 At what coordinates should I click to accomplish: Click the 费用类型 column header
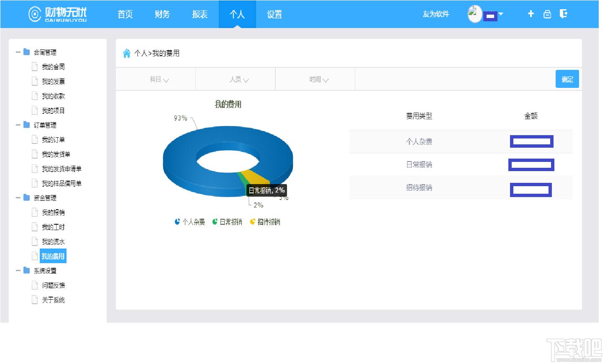419,116
